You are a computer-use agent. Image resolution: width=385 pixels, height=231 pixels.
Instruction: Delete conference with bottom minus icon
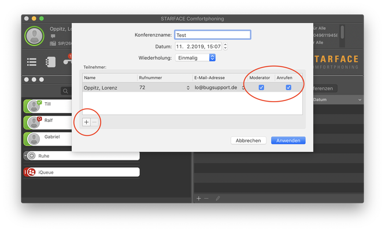point(206,199)
